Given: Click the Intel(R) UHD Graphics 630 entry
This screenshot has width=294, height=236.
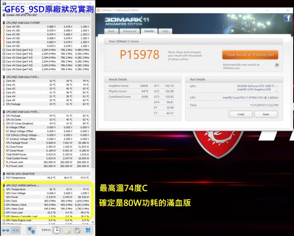Looking at the screenshot, I should coord(254,89).
